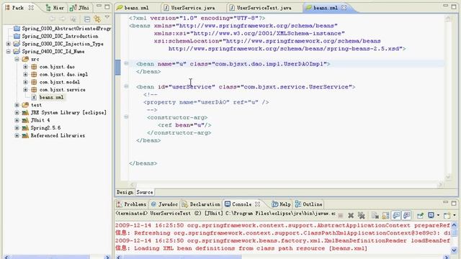Click the back arrow in Package Explorer
The height and width of the screenshot is (259, 461).
click(x=53, y=19)
